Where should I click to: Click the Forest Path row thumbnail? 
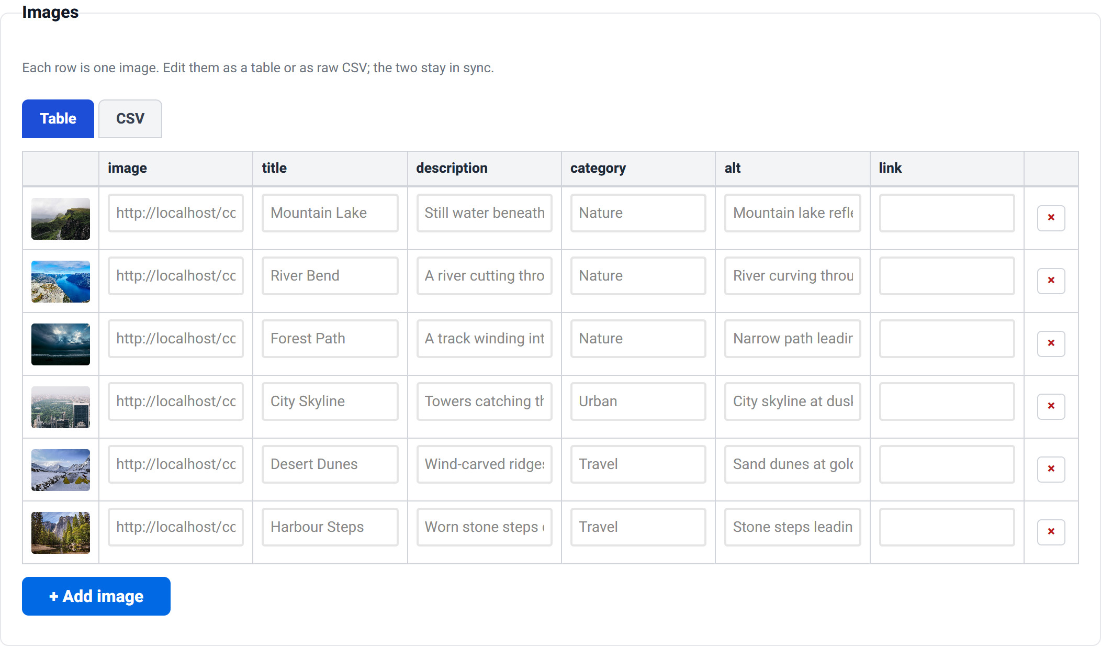61,344
